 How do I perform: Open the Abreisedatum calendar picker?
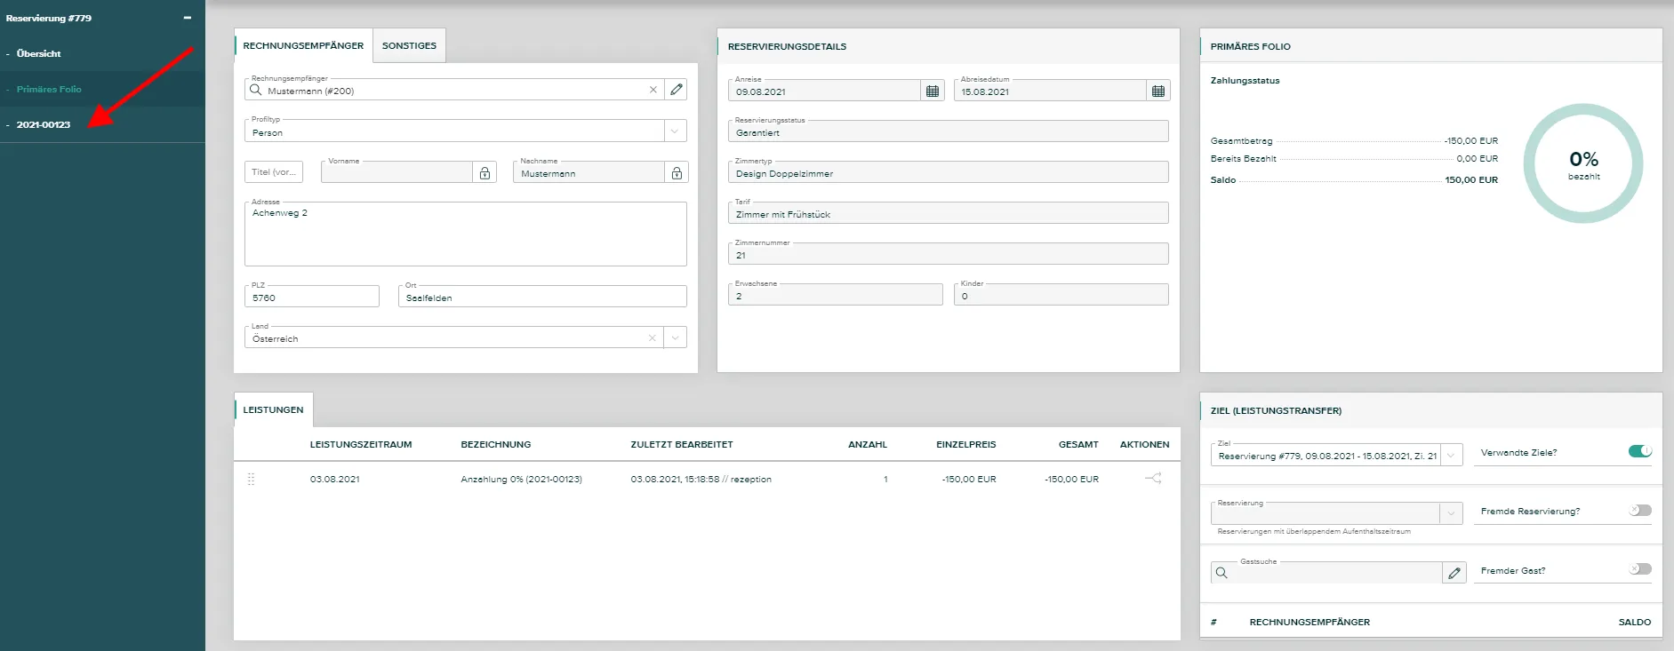point(1157,91)
